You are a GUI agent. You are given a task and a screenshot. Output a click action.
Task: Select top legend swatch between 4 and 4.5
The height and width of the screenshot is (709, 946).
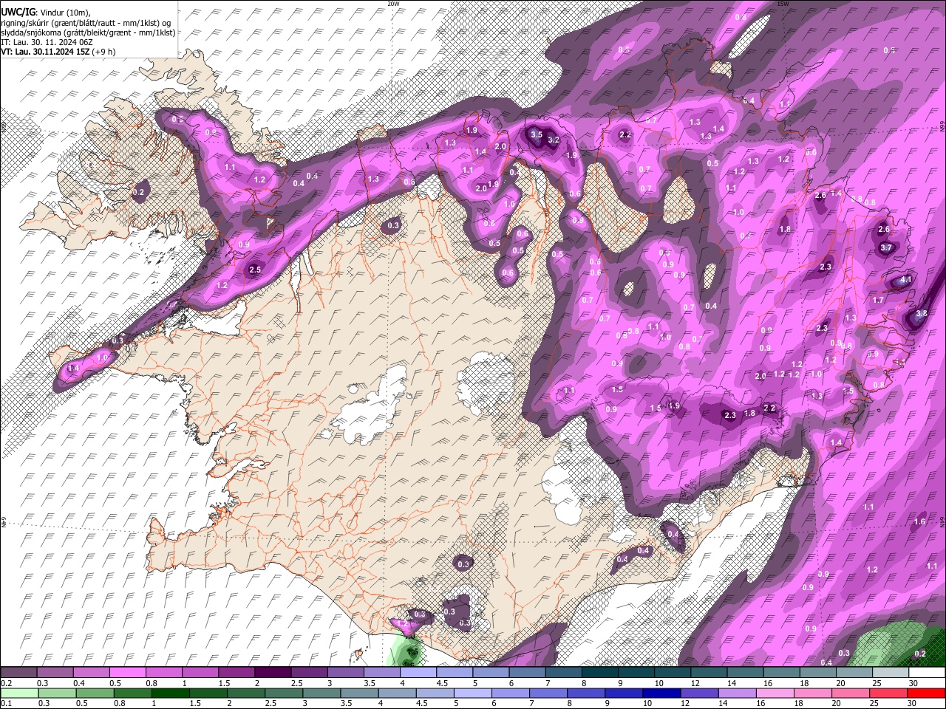tap(418, 673)
